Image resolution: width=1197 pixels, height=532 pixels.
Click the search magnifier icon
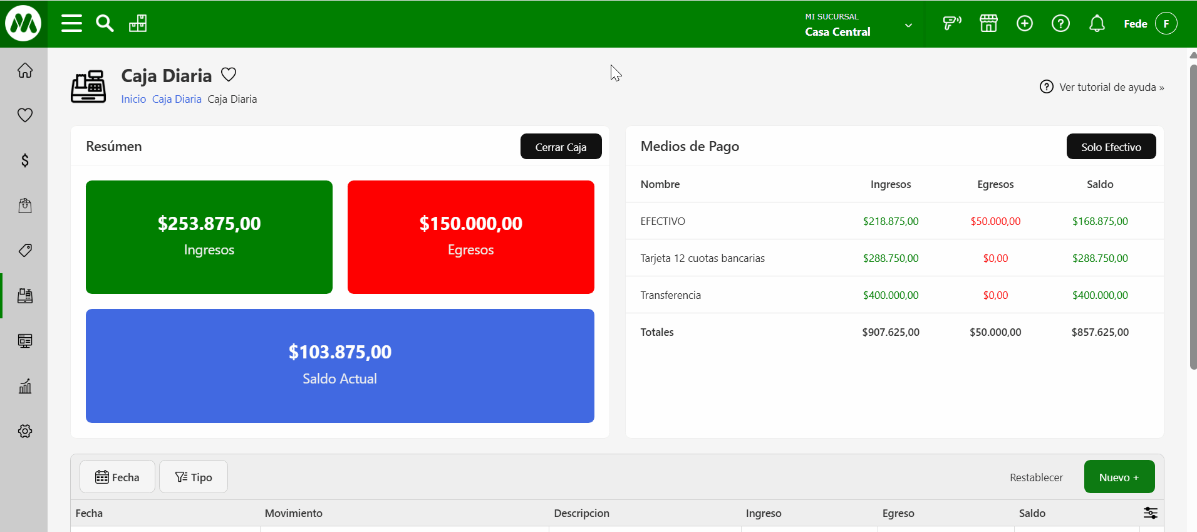pyautogui.click(x=105, y=24)
